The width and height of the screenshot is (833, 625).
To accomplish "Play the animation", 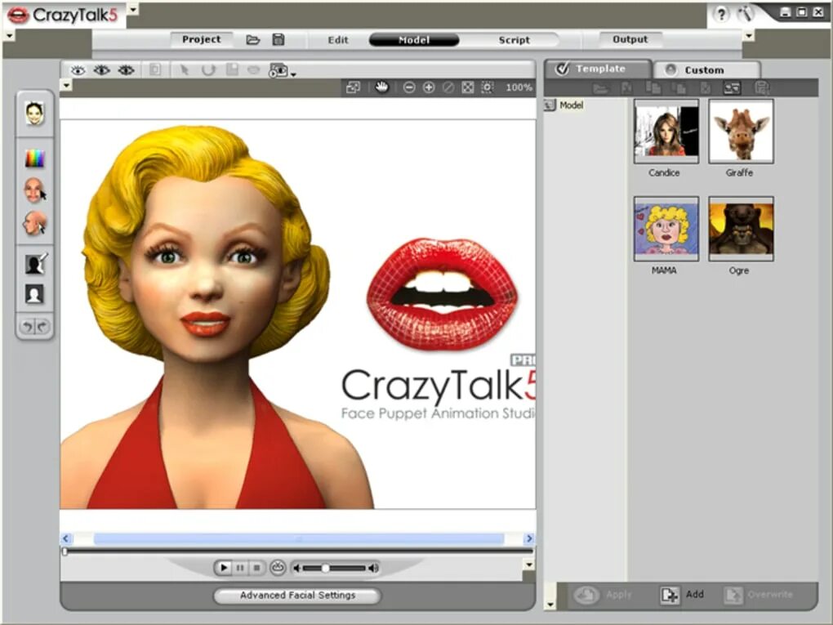I will tap(224, 568).
